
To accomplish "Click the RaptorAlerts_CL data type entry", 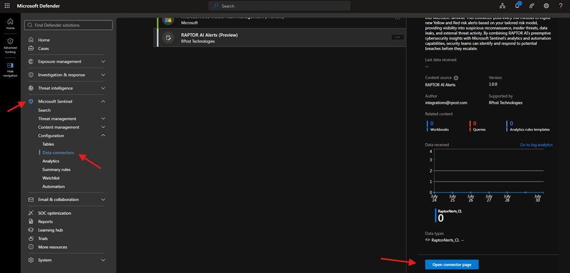I will [444, 240].
